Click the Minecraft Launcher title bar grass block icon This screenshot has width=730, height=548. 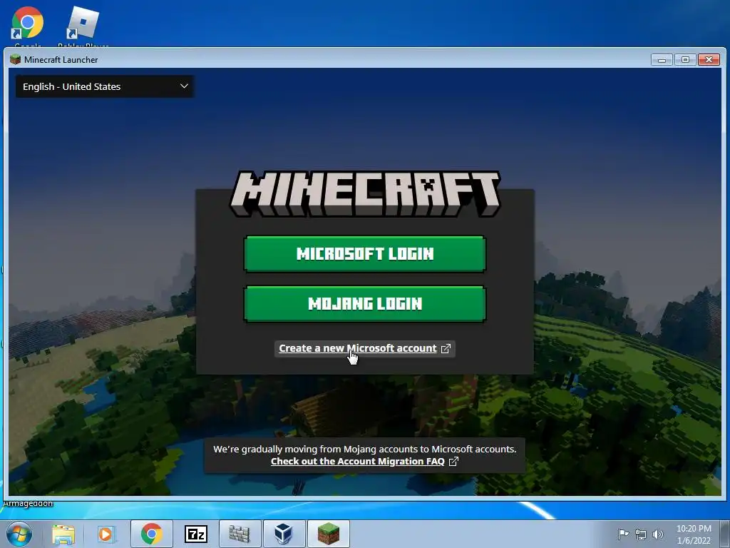tap(16, 59)
